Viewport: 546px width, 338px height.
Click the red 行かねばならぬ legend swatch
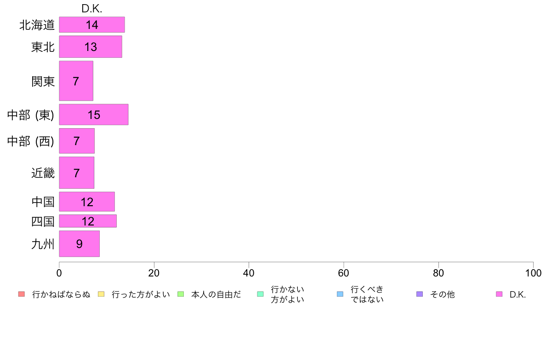(21, 294)
